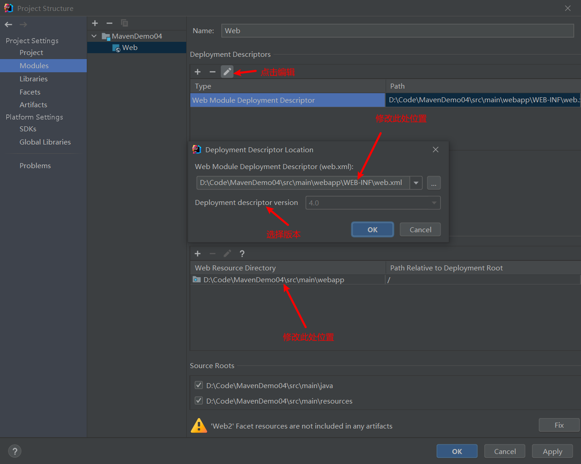Add a web resource directory

click(198, 254)
